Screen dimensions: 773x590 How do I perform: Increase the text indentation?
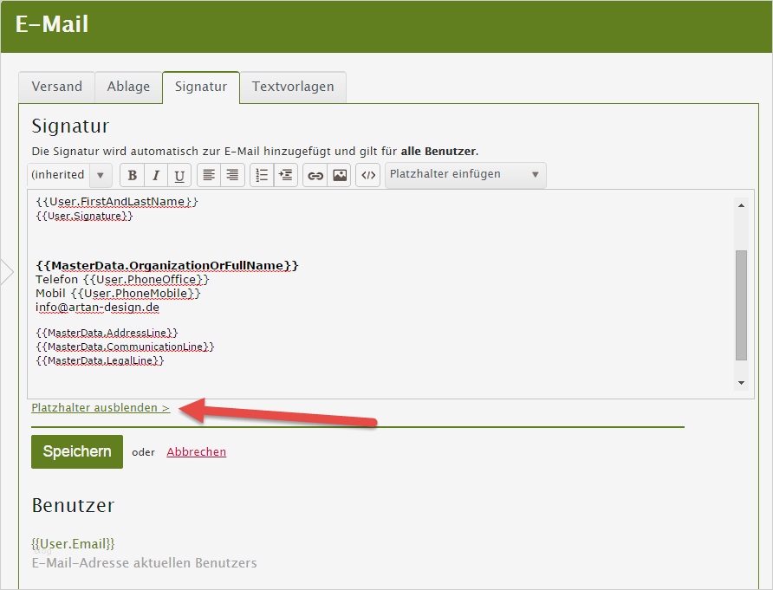coord(285,175)
